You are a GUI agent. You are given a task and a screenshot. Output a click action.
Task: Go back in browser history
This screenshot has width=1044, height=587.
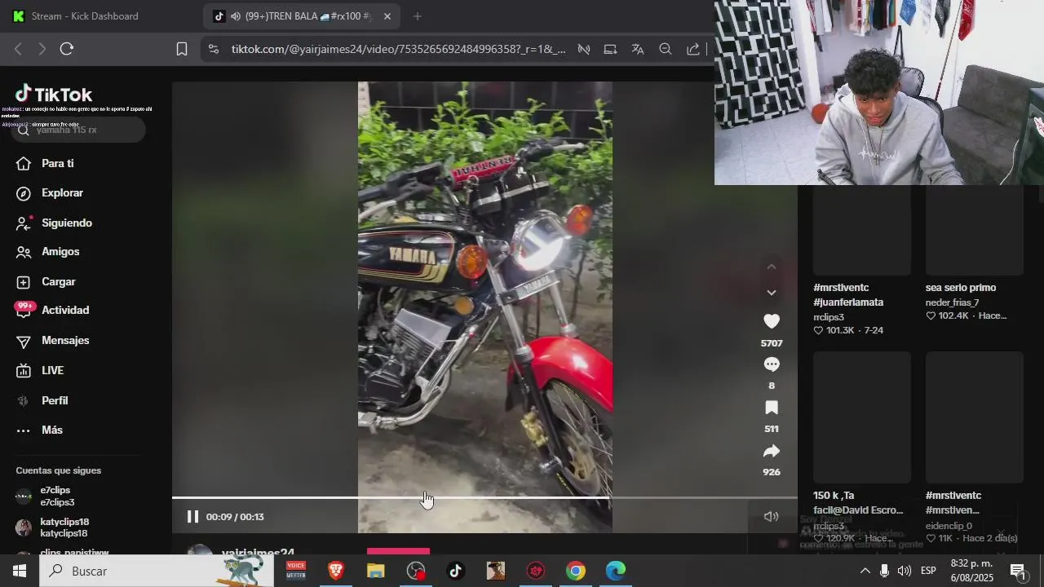[x=18, y=49]
